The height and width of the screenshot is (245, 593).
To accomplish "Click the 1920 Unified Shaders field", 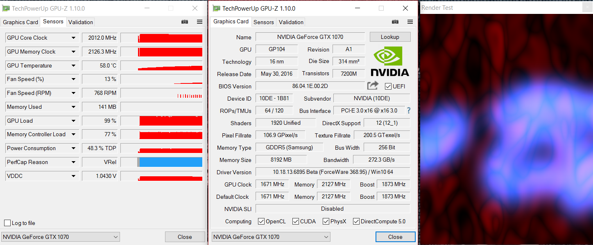I will [x=285, y=123].
